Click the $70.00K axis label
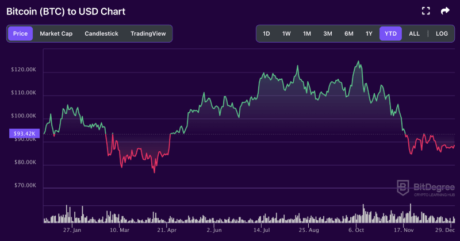This screenshot has width=460, height=241. click(x=25, y=186)
